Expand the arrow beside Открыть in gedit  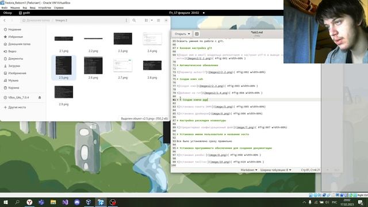(189, 34)
